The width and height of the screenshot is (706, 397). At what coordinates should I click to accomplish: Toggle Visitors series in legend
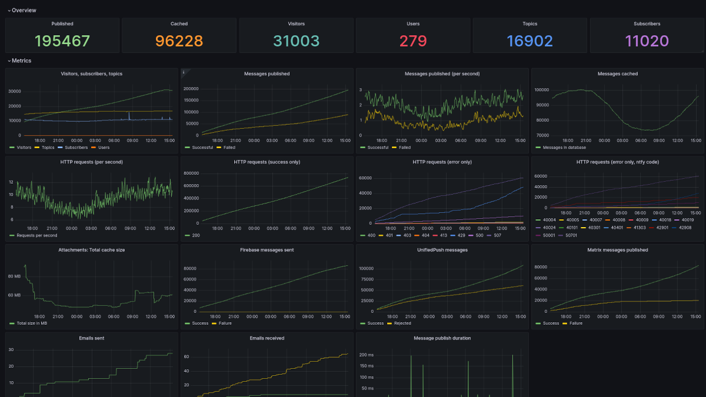point(24,148)
